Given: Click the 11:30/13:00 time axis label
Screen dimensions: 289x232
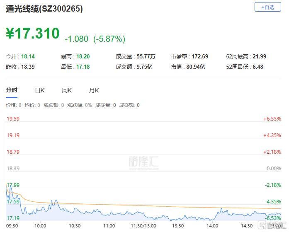Looking at the screenshot, I should pos(143,226).
